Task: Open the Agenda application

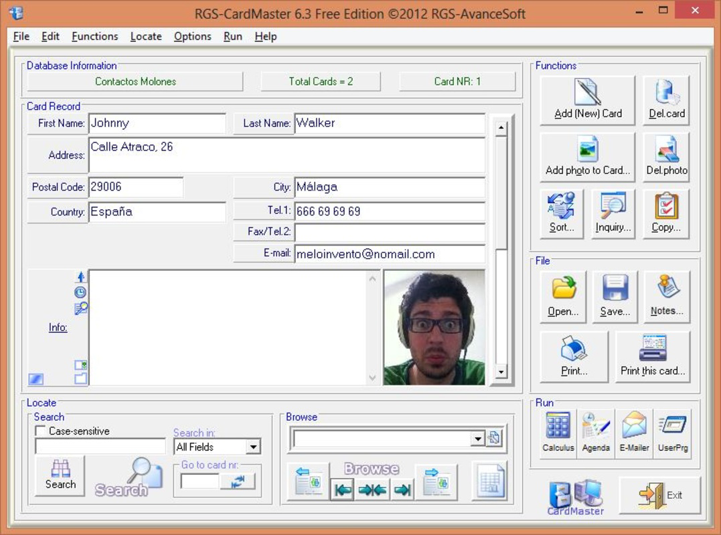Action: pos(595,433)
